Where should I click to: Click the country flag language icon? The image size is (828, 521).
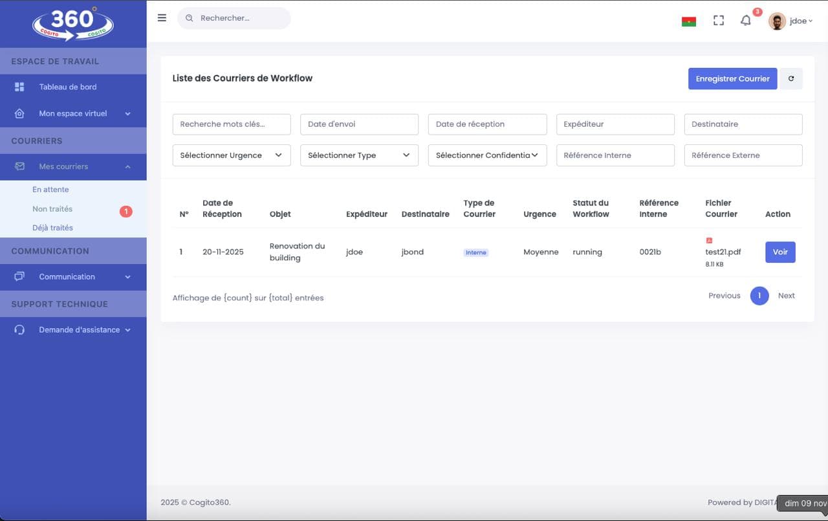point(688,21)
